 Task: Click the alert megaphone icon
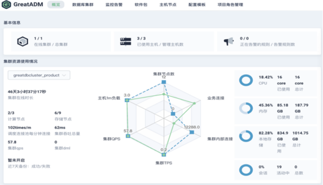pyautogui.click(x=228, y=42)
